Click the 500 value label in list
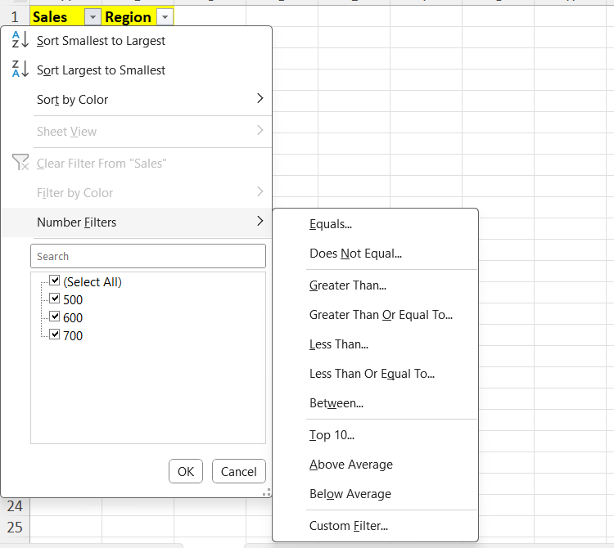 (73, 300)
